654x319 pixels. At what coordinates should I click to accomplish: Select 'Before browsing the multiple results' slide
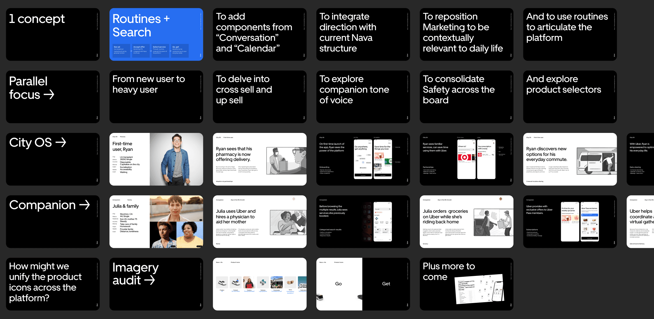click(363, 222)
